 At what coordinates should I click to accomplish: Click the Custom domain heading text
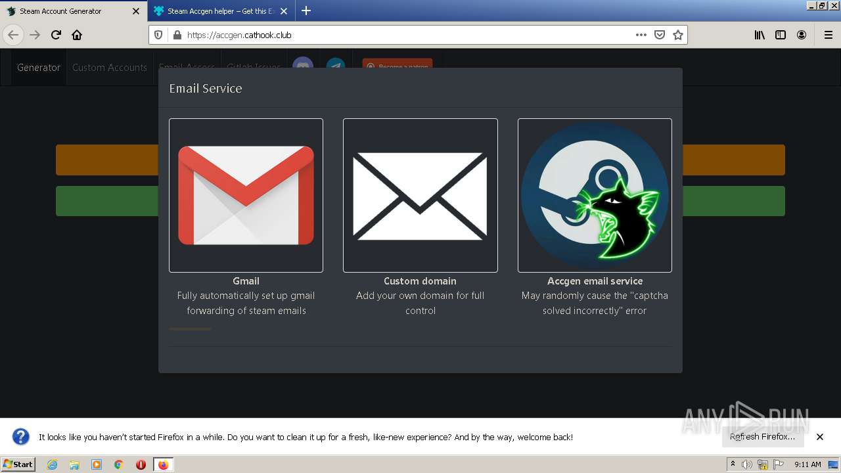(x=420, y=281)
